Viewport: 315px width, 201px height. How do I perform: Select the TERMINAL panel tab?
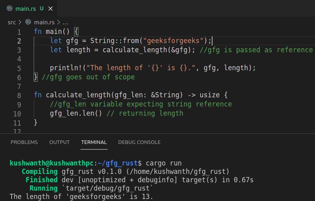[94, 142]
